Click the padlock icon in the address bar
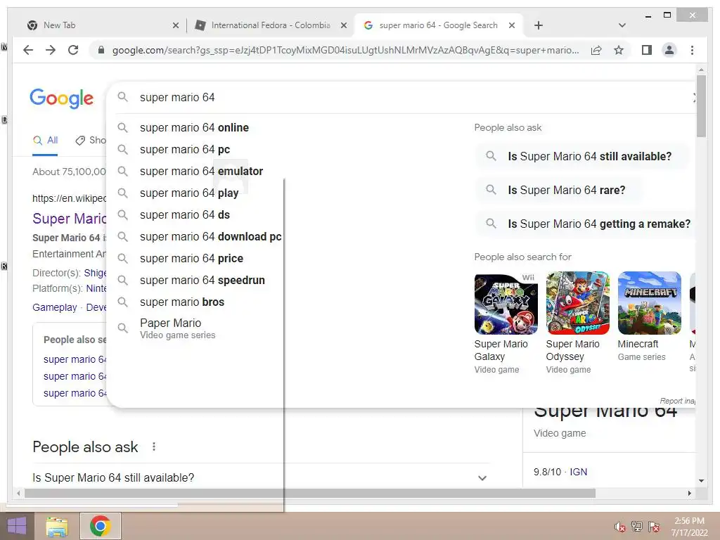Screen dimensions: 720x540 (x=101, y=50)
